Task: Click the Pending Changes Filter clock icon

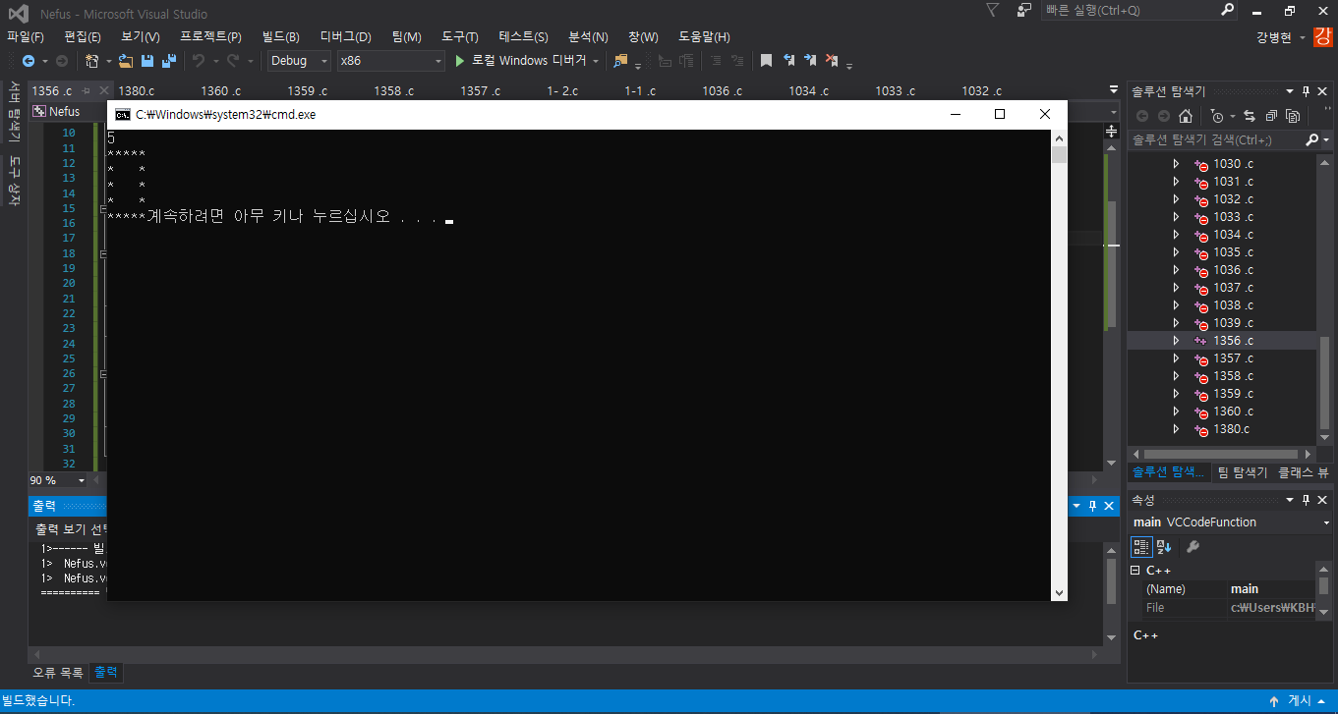Action: coord(1217,116)
